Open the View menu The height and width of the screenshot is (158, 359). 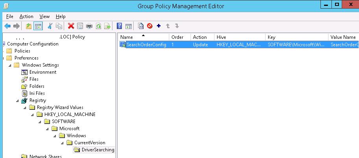[44, 16]
